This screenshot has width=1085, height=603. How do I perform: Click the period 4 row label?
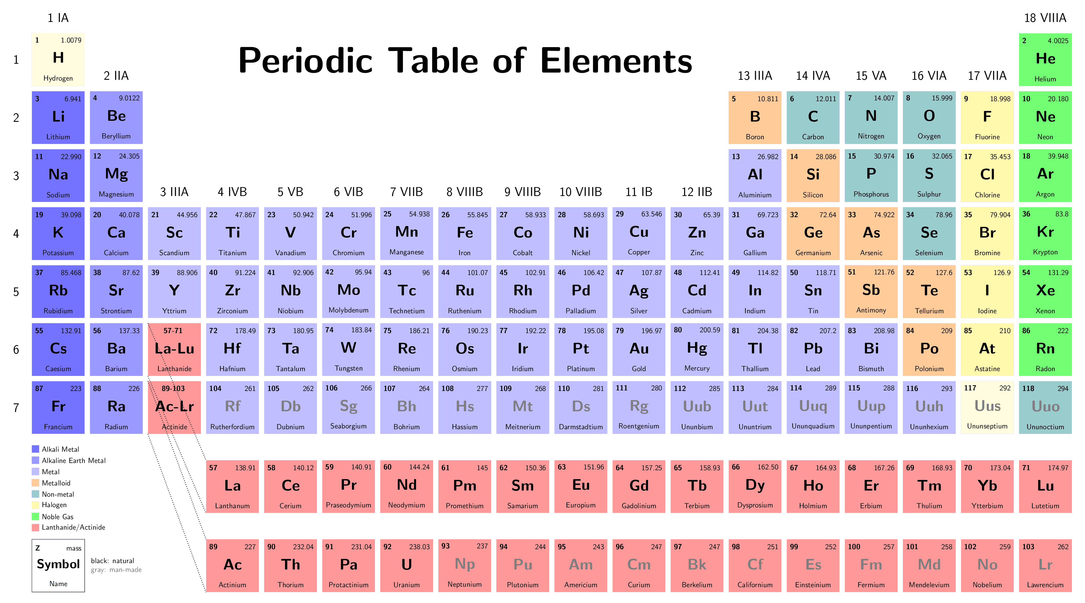point(16,234)
